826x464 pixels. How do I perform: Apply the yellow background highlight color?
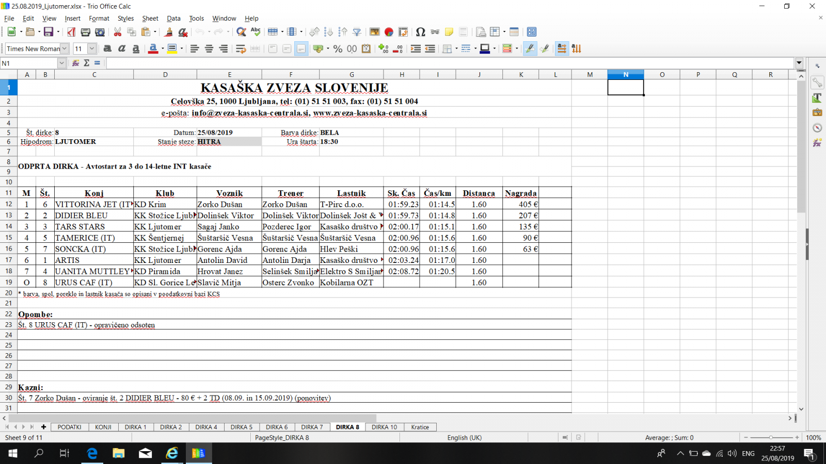coord(172,48)
